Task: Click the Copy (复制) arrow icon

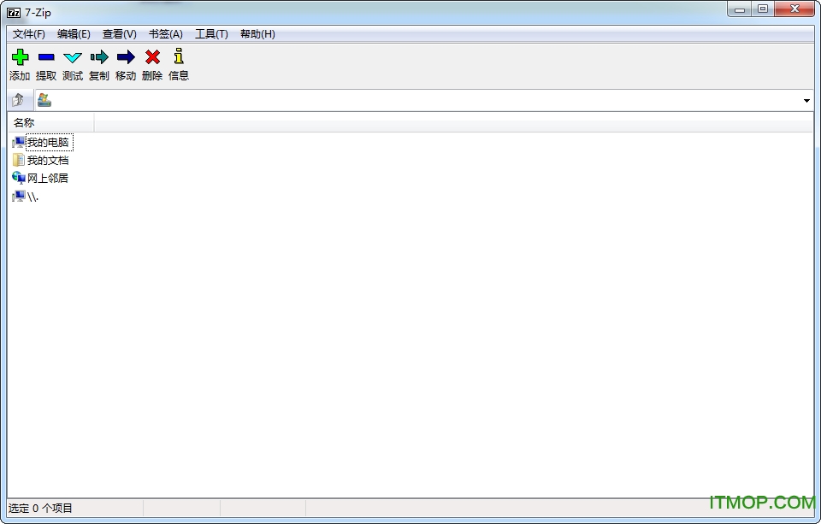Action: tap(99, 57)
